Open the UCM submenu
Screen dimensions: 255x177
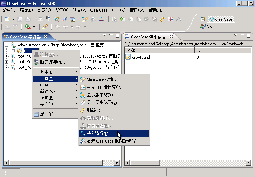(55, 85)
